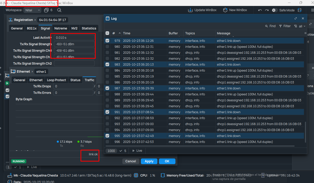Image resolution: width=314 pixels, height=183 pixels.
Task: Check the log entry 996 checkbox
Action: [107, 142]
